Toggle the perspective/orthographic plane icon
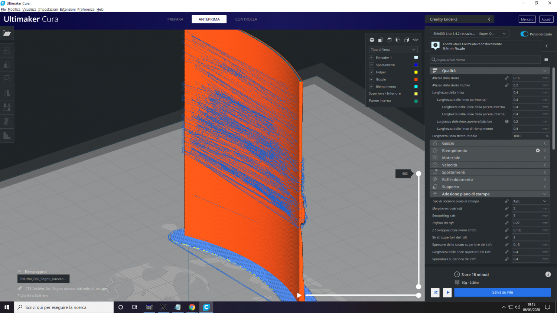This screenshot has height=313, width=557. 416,40
